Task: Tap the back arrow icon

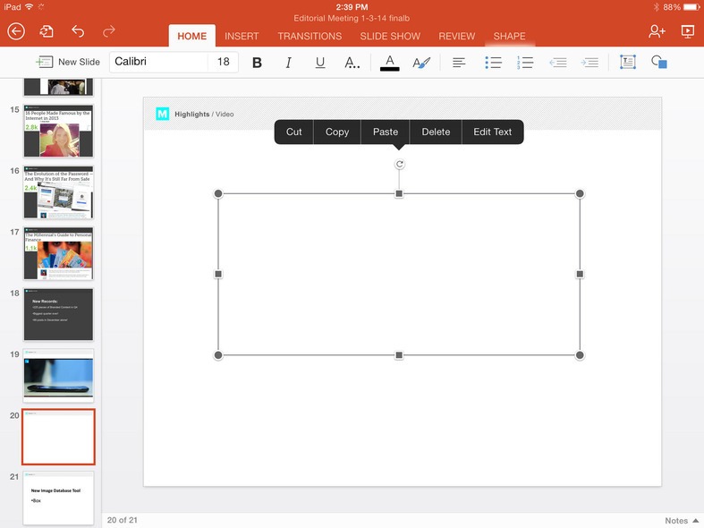Action: point(16,31)
